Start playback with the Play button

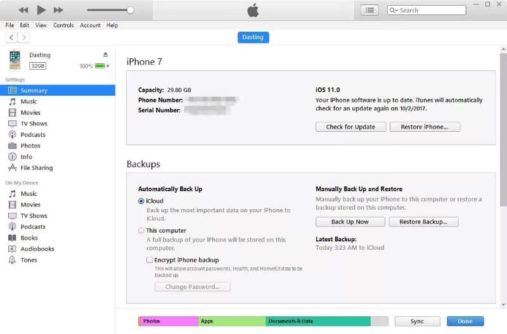[41, 10]
